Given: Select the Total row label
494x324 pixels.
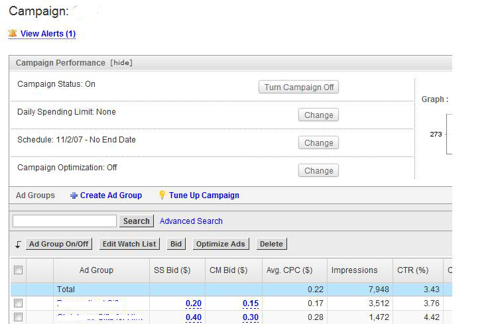Looking at the screenshot, I should pos(66,290).
